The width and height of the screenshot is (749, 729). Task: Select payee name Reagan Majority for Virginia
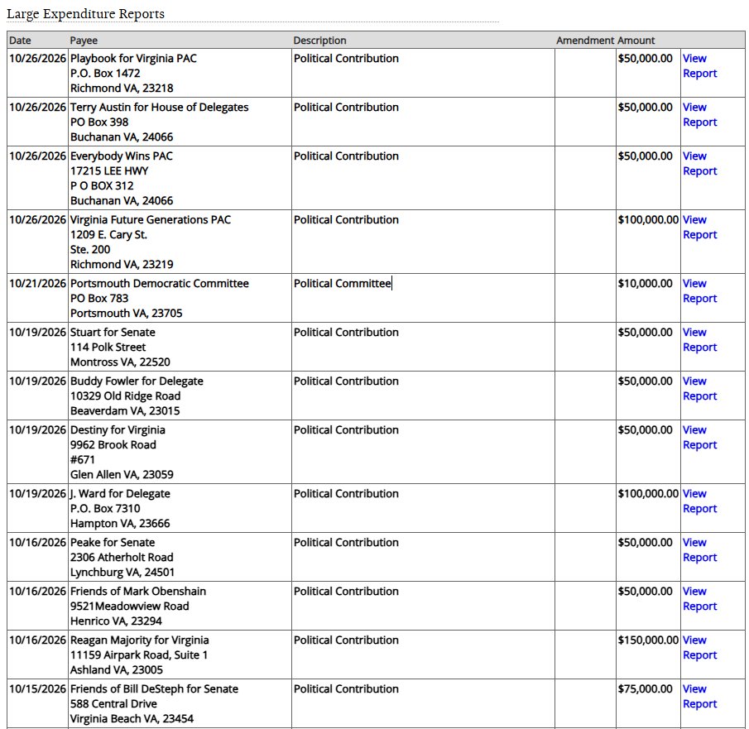(140, 640)
